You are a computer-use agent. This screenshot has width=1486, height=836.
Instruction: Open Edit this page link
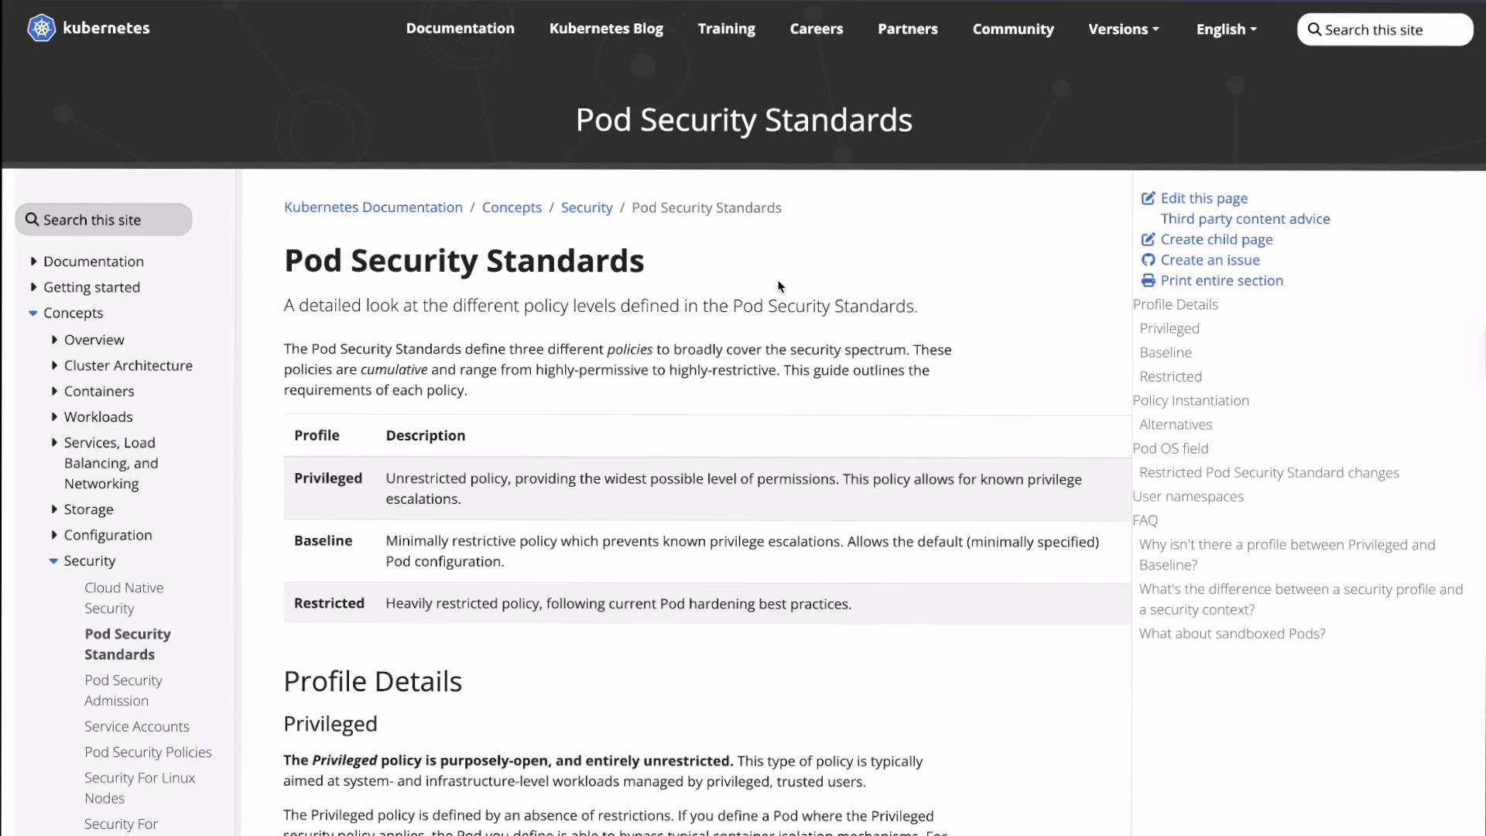pos(1204,198)
